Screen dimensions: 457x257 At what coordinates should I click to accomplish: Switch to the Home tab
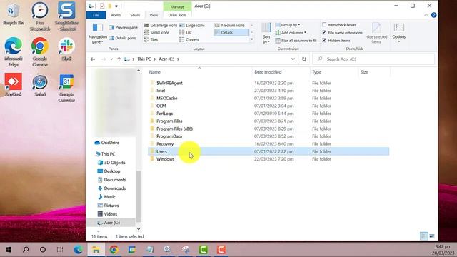116,15
